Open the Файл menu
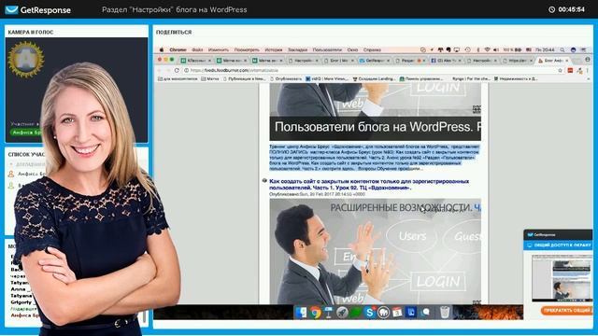This screenshot has height=336, width=598. tap(197, 49)
